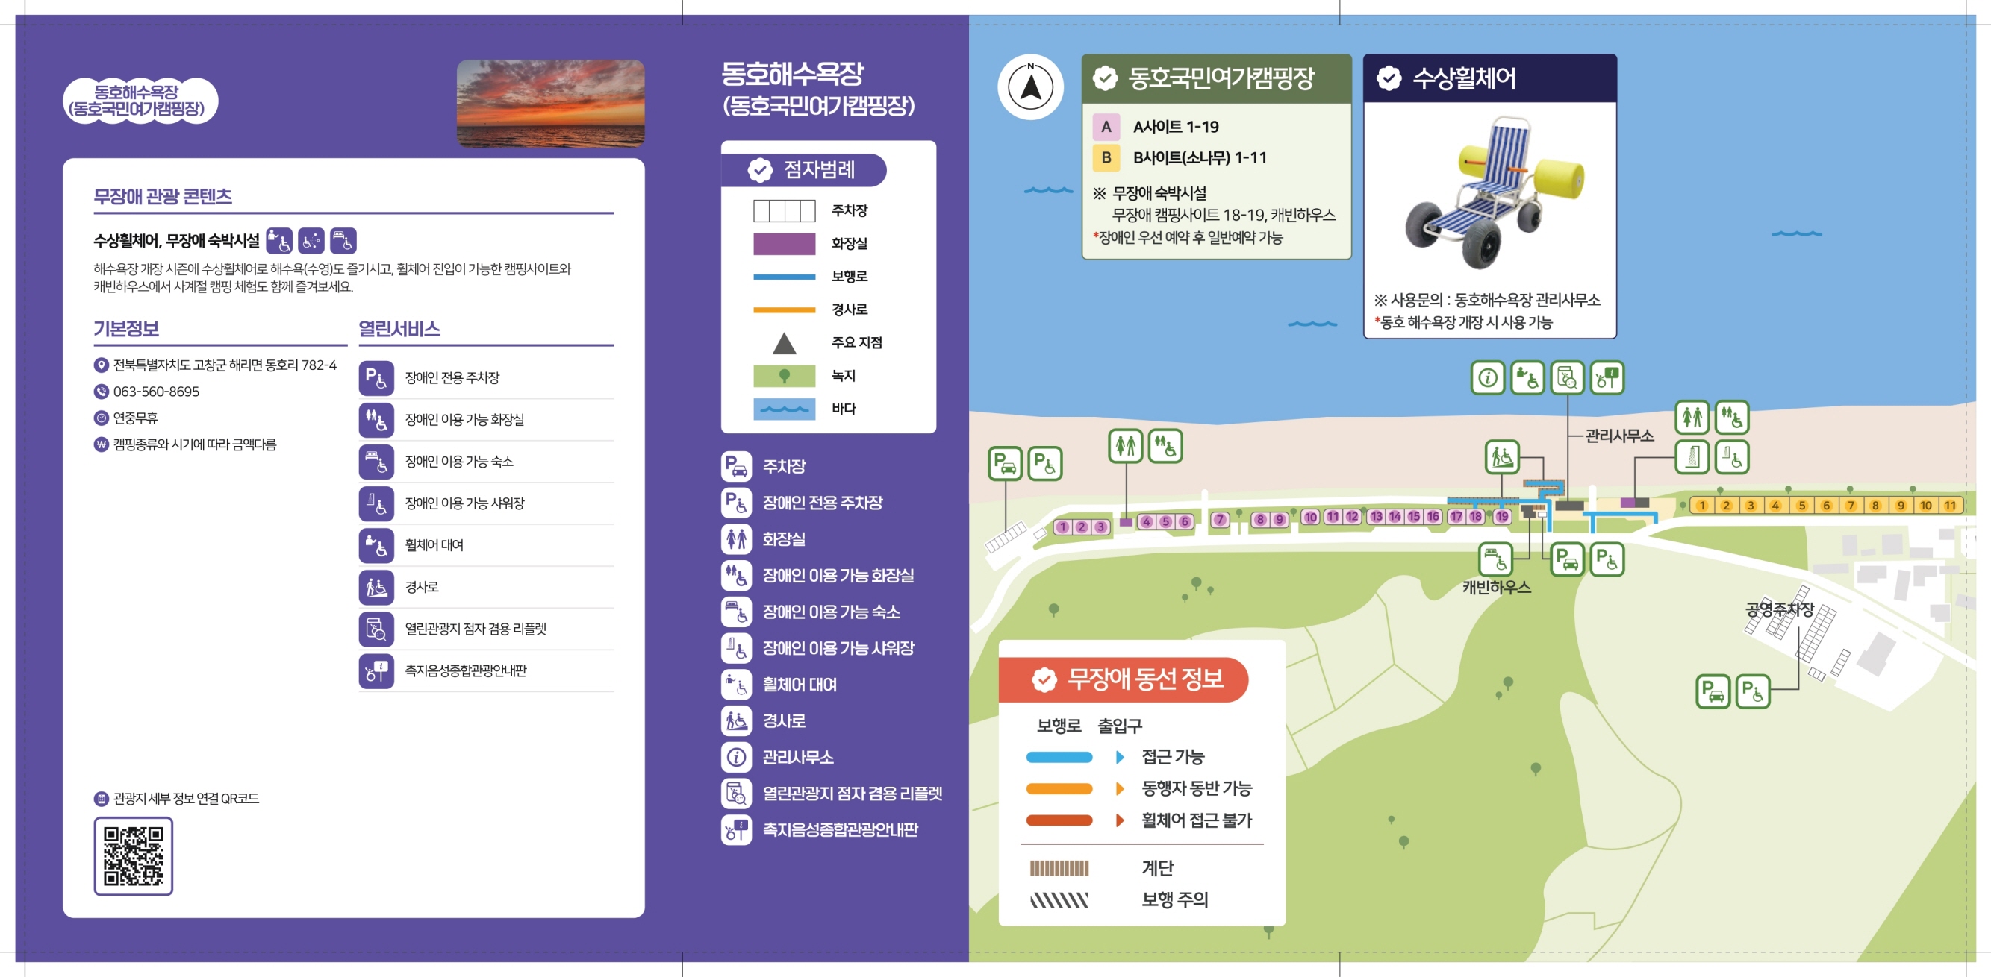Click the orange 동행자 동반 가능 line swatch

tap(1059, 788)
